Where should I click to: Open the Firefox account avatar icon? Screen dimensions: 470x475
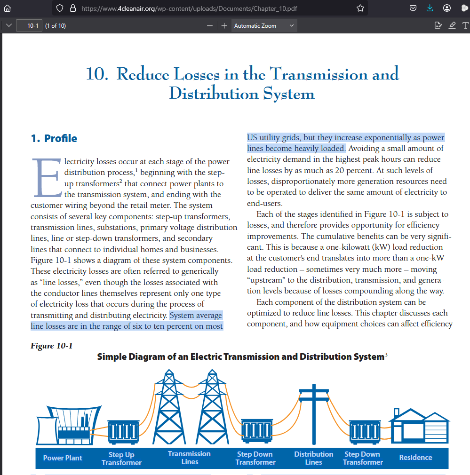coord(446,8)
